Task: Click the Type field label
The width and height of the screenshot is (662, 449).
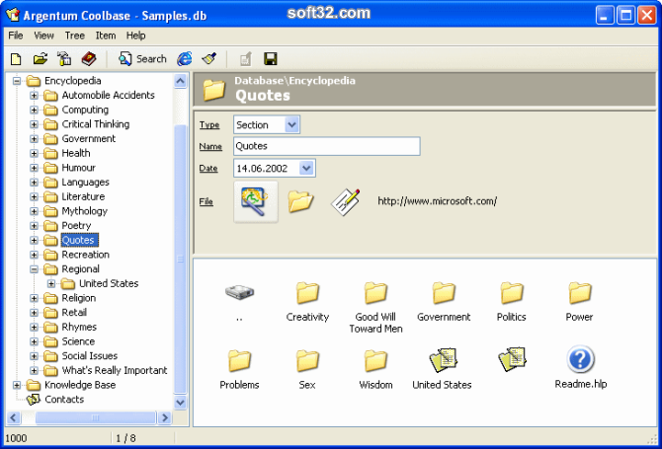Action: (x=209, y=124)
